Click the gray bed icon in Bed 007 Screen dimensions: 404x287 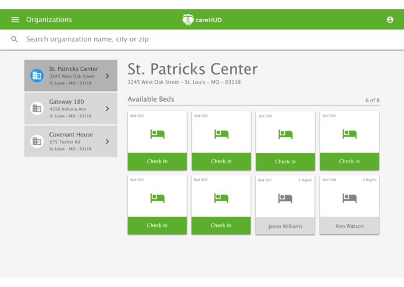click(285, 199)
